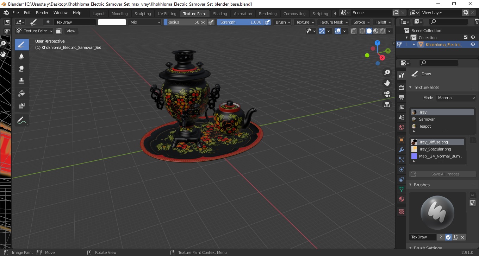Open the Texture Mask dropdown

point(333,22)
